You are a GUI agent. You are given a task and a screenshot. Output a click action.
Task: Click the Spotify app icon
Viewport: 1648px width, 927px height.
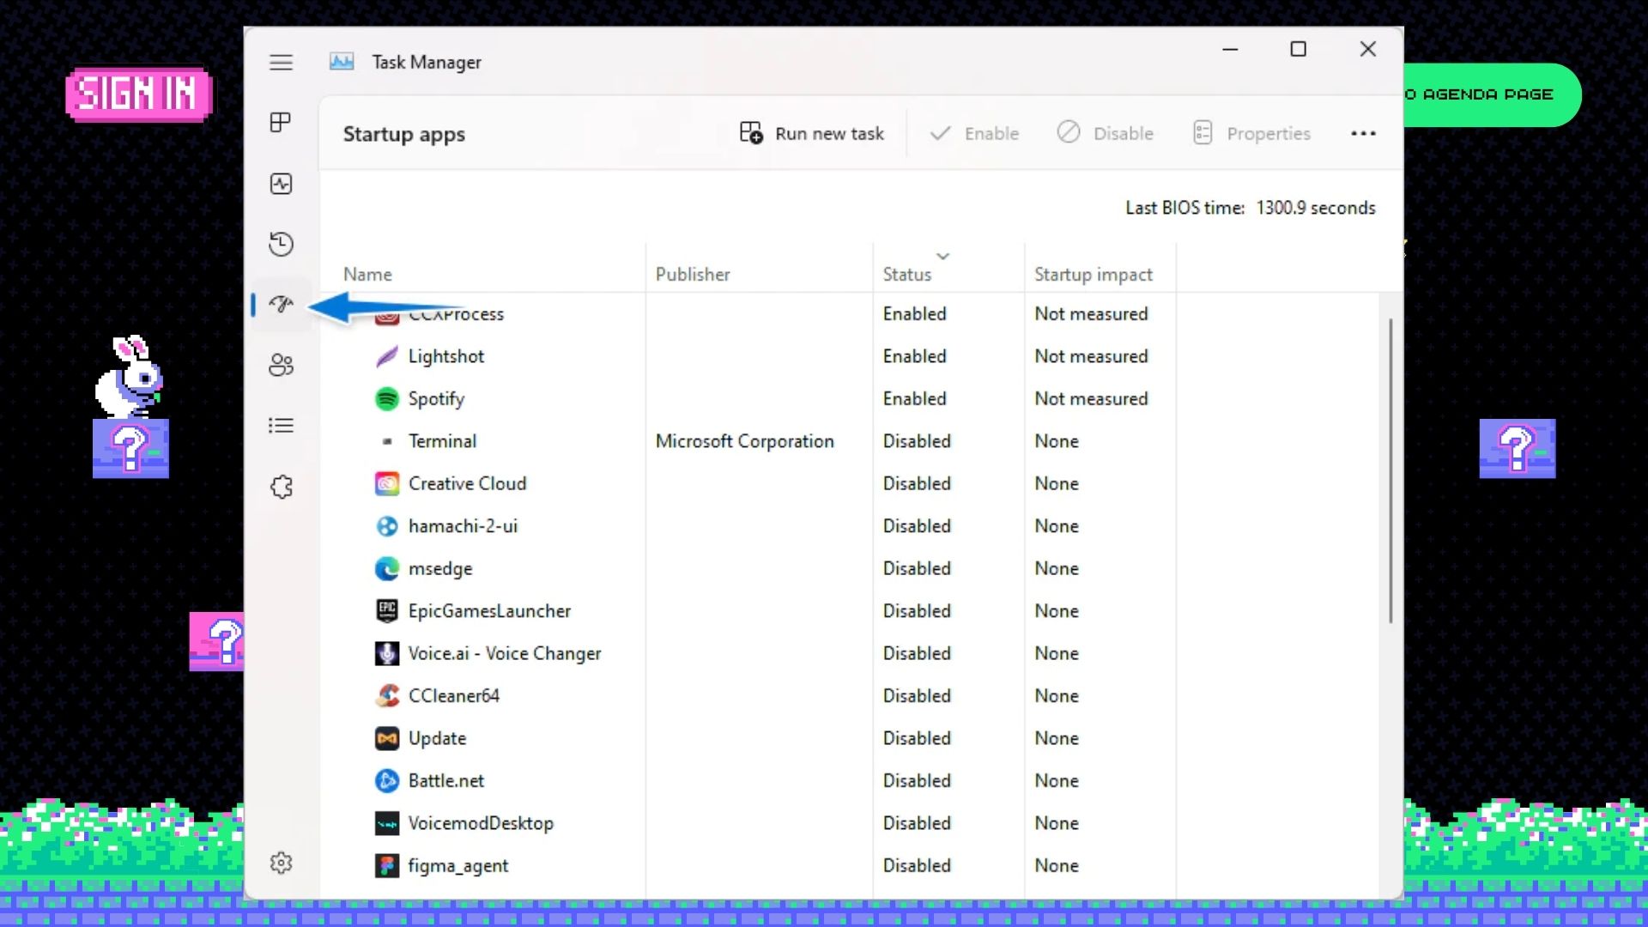(x=387, y=398)
